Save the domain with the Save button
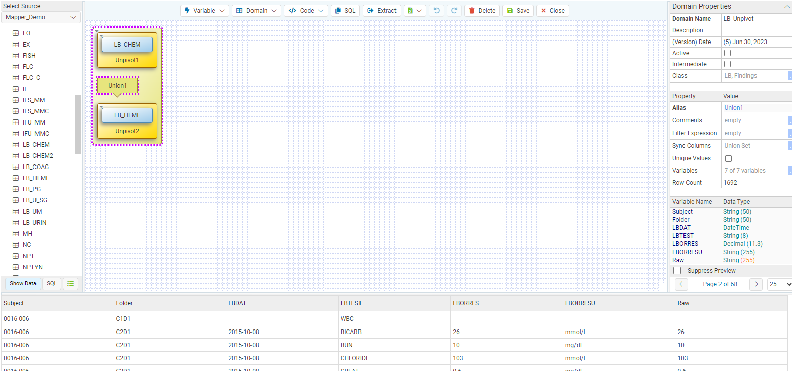 pos(518,11)
